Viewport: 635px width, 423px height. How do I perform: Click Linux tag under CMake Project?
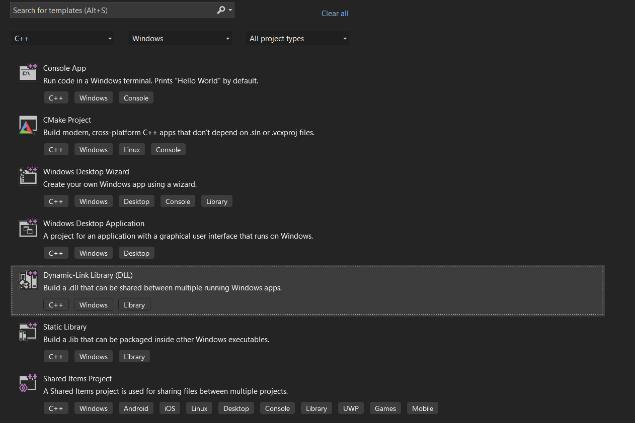pos(132,150)
